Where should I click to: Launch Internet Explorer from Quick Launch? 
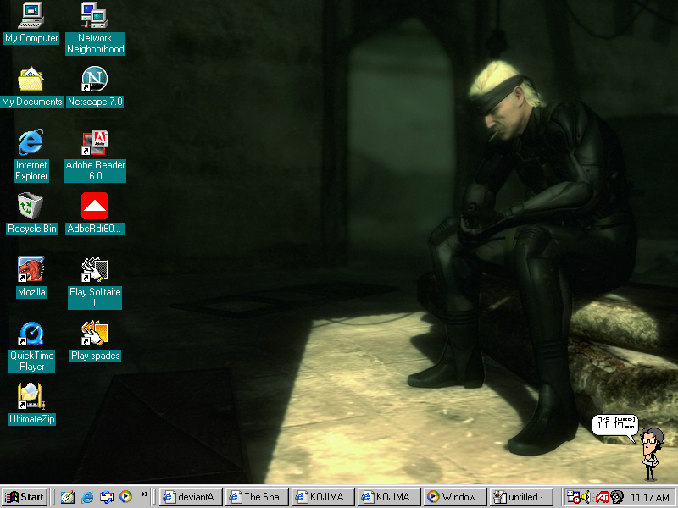pos(85,497)
